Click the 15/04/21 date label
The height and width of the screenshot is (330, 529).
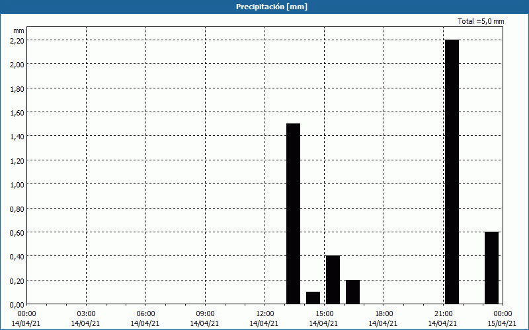[503, 323]
